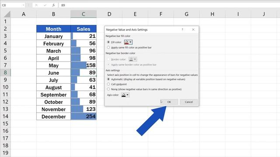Click the sales value 123

click(x=84, y=109)
